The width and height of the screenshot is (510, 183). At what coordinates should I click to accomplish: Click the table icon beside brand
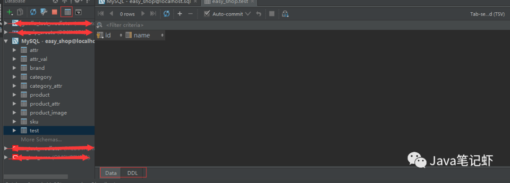[24, 68]
